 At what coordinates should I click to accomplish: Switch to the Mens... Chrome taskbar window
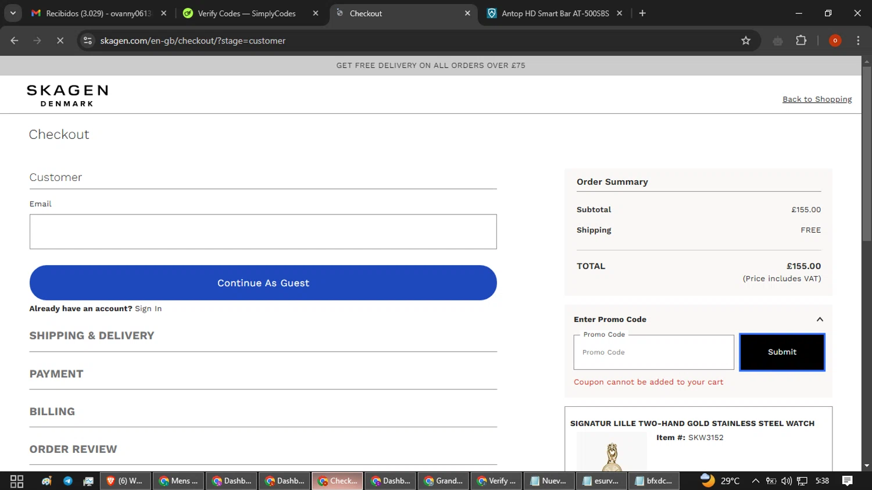coord(178,481)
